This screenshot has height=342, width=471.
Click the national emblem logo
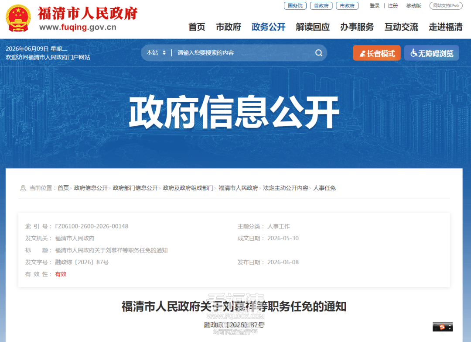18,18
